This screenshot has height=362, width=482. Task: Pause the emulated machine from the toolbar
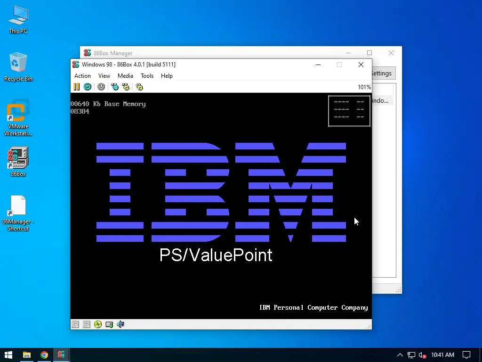pyautogui.click(x=77, y=87)
